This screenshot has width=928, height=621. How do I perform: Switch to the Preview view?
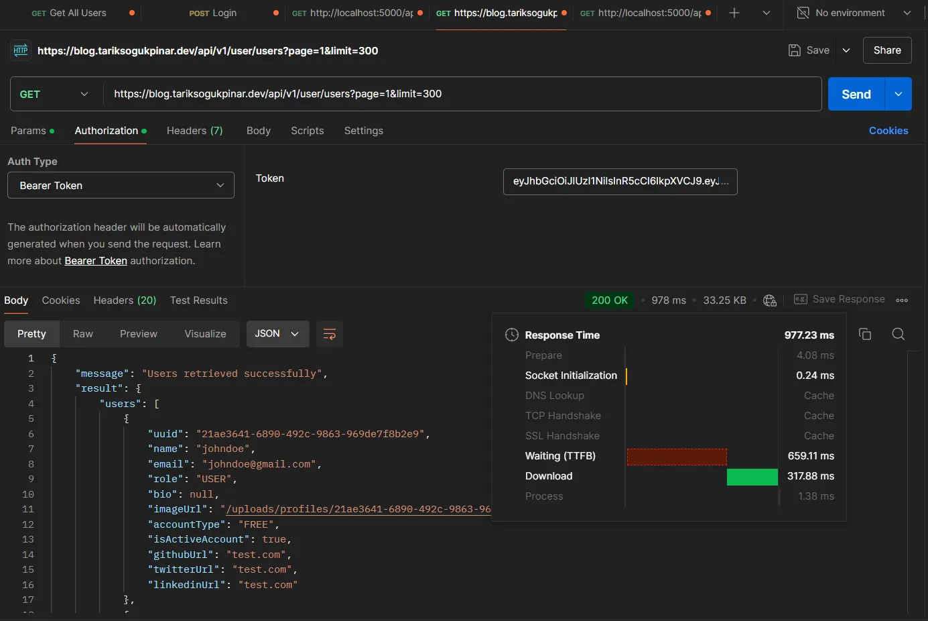click(139, 334)
